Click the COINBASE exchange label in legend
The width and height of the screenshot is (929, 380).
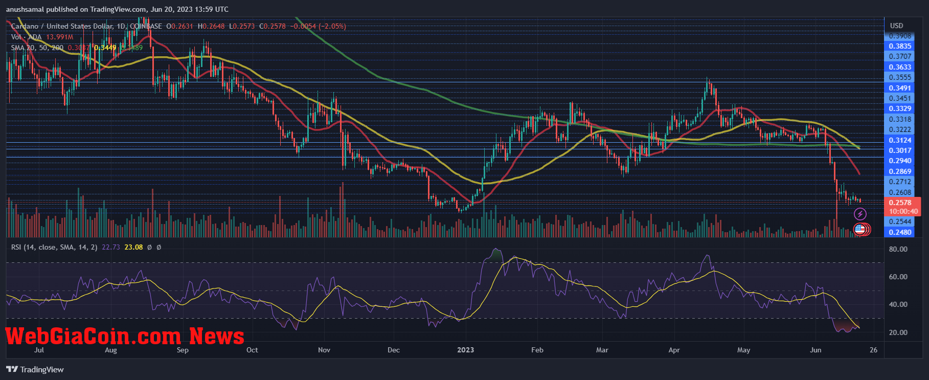pos(146,26)
